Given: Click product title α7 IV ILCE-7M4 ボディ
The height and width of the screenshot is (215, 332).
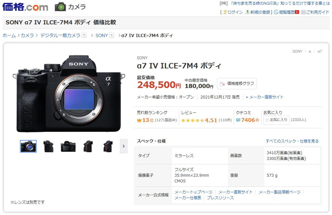Looking at the screenshot, I should click(179, 66).
